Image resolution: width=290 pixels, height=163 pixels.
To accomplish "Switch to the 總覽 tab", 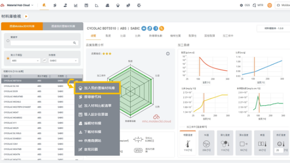I will (93, 36).
